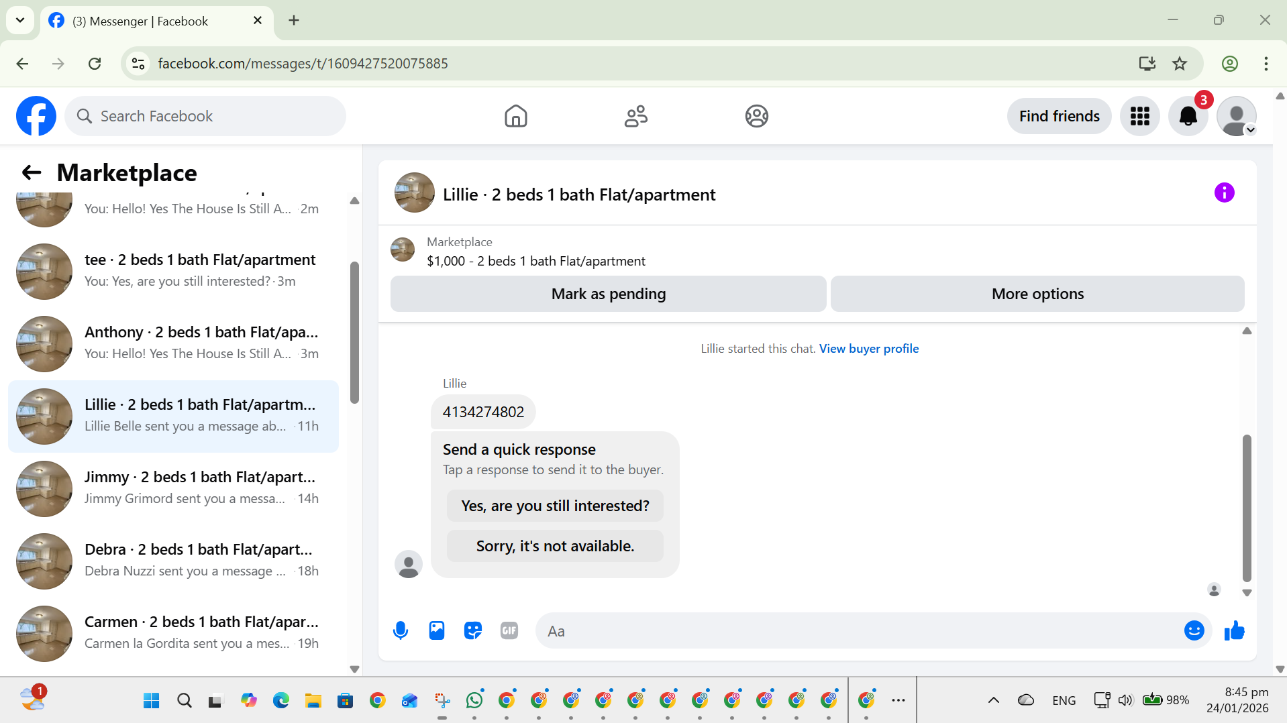Send 'Sorry, it's not available.' response
This screenshot has height=723, width=1287.
click(555, 546)
